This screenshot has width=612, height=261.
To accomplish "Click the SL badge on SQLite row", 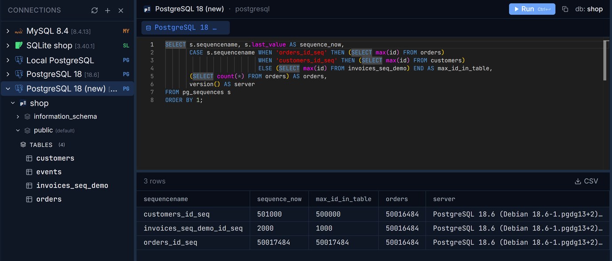I will tap(126, 46).
